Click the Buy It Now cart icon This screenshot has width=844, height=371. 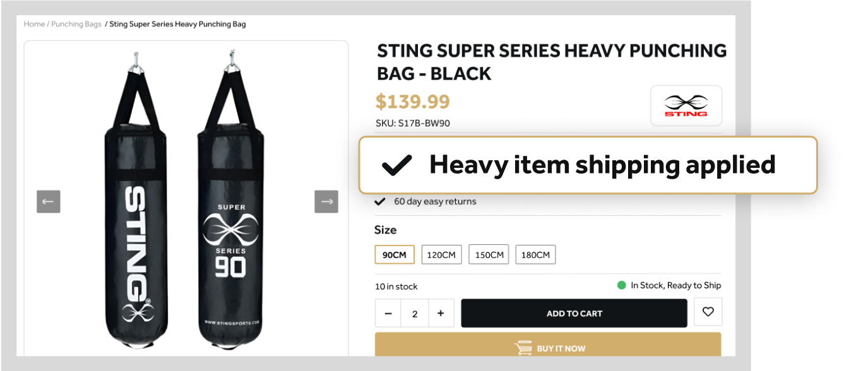[523, 348]
